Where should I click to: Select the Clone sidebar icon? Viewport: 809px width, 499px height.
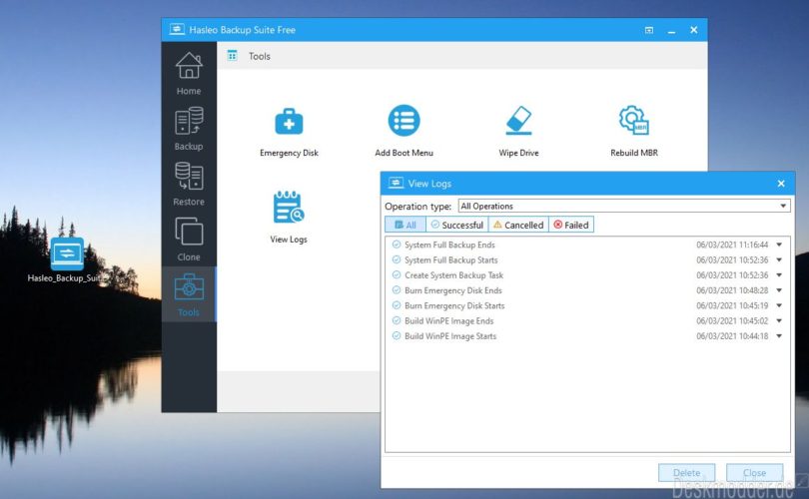(189, 240)
